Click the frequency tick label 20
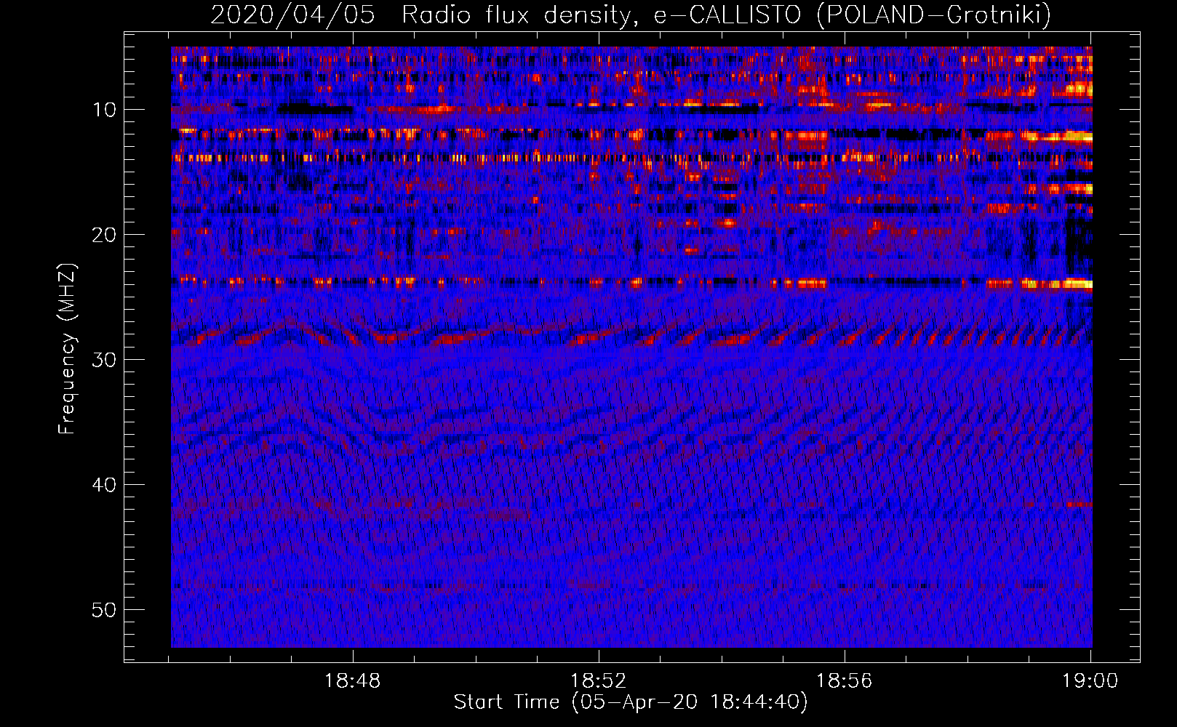The image size is (1177, 727). pos(105,235)
